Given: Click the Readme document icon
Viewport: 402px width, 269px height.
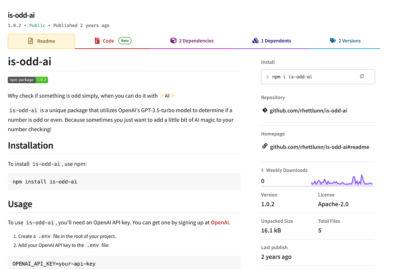Looking at the screenshot, I should click(x=30, y=41).
